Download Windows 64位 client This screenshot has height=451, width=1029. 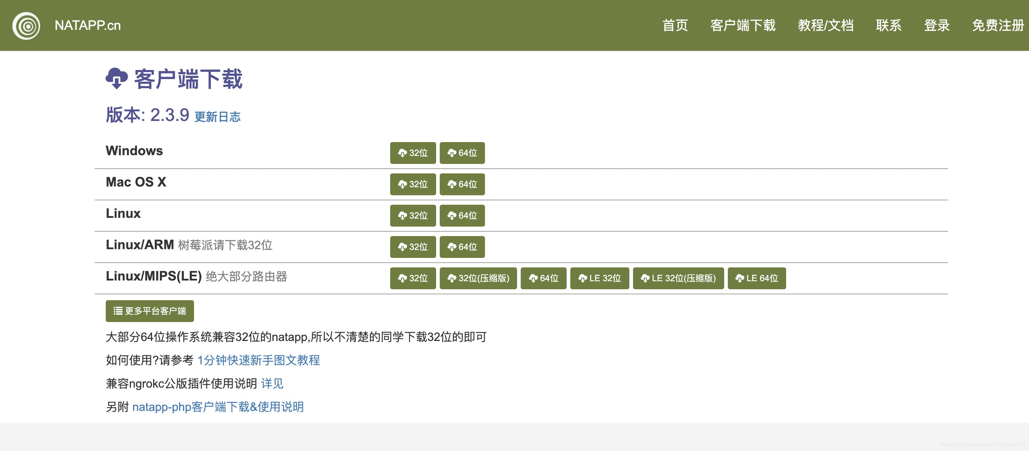point(462,153)
